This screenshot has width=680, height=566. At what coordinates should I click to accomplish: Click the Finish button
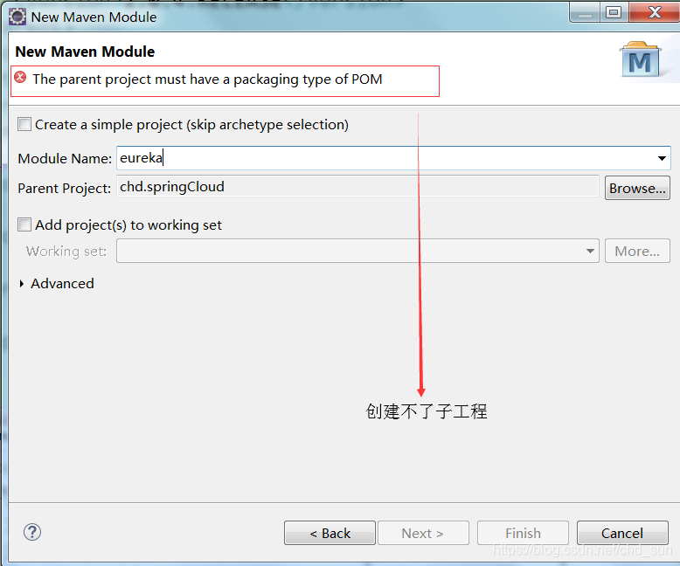click(x=523, y=533)
